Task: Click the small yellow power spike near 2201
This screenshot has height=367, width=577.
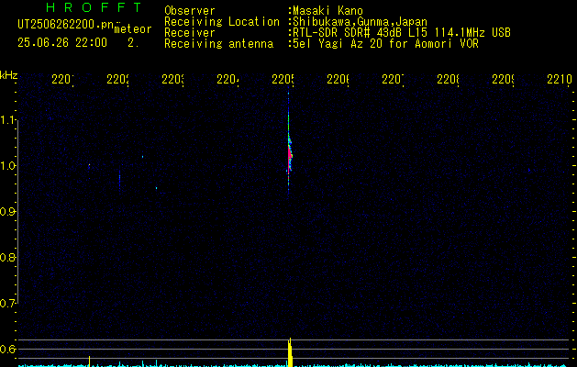Action: pos(89,361)
